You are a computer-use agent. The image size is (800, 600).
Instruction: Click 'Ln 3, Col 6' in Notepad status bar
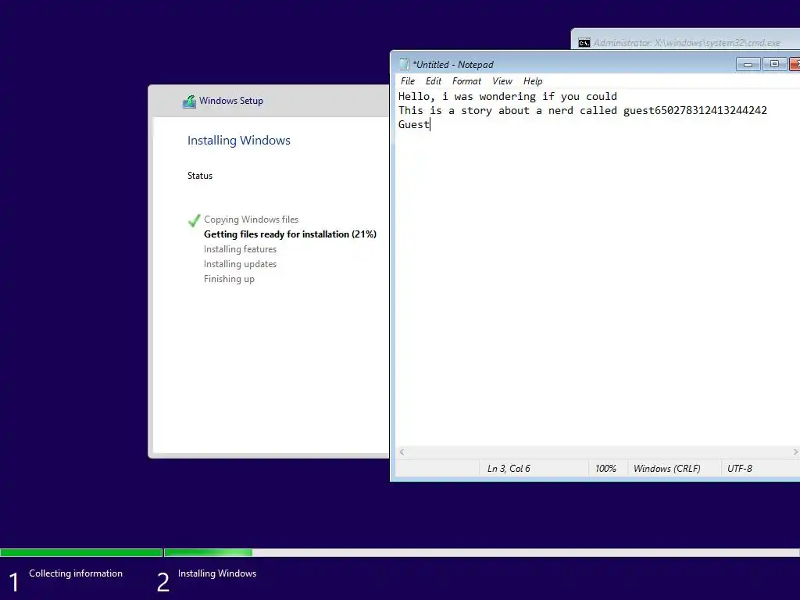pyautogui.click(x=509, y=469)
